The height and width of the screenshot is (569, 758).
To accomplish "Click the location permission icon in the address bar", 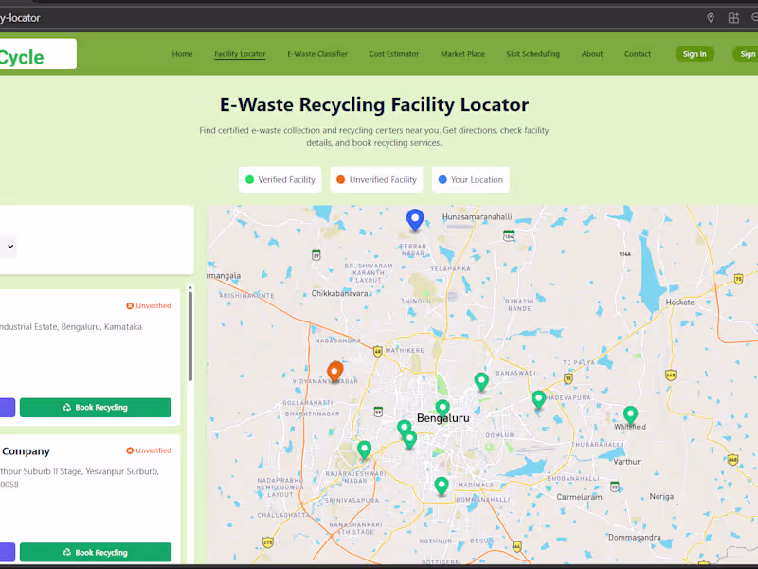I will [x=711, y=17].
